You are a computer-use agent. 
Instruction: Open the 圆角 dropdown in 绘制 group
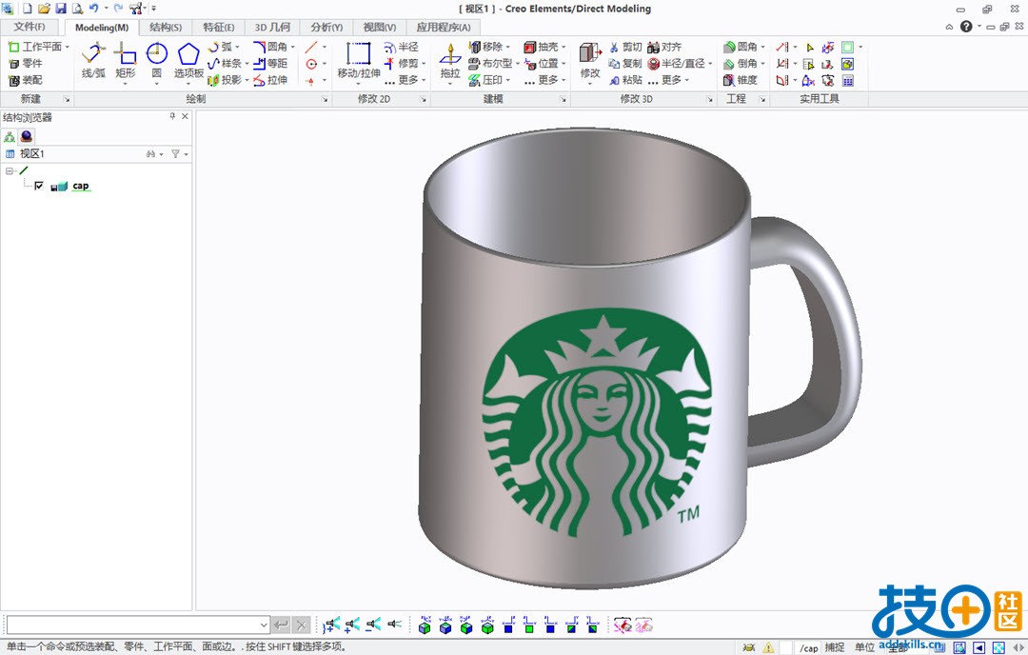(x=293, y=47)
